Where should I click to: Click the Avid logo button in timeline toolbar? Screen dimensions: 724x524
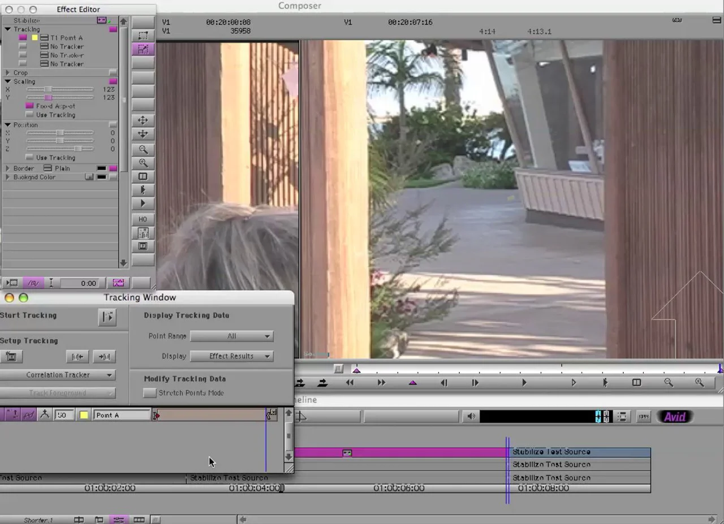point(675,417)
